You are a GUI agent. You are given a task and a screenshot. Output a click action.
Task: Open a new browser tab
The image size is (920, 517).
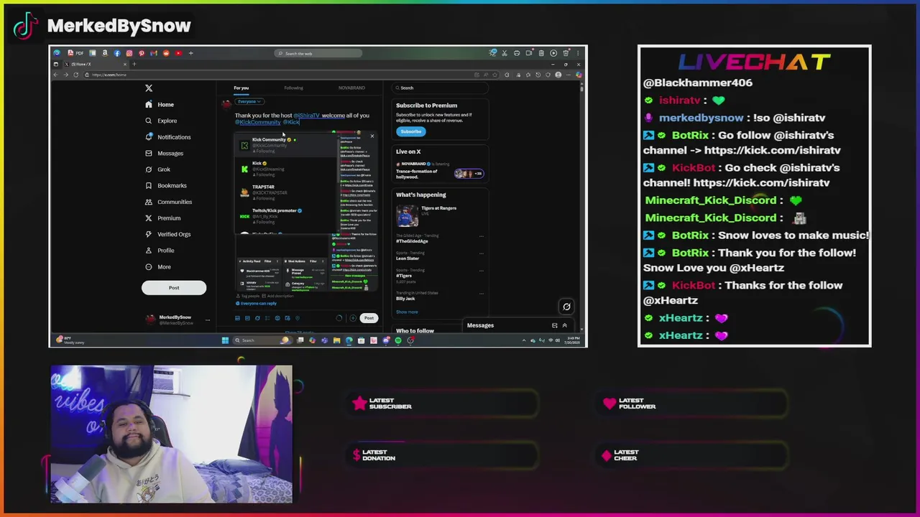coord(134,64)
